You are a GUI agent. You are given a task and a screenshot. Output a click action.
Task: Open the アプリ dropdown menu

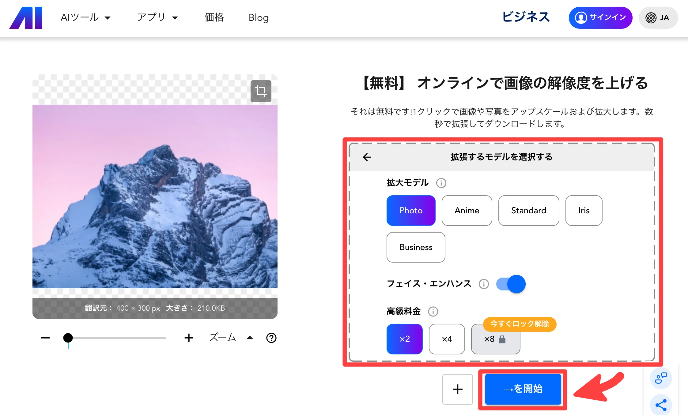click(157, 18)
